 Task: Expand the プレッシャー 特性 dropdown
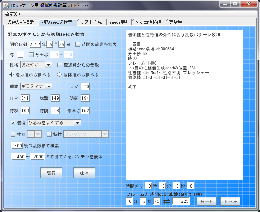point(105,135)
